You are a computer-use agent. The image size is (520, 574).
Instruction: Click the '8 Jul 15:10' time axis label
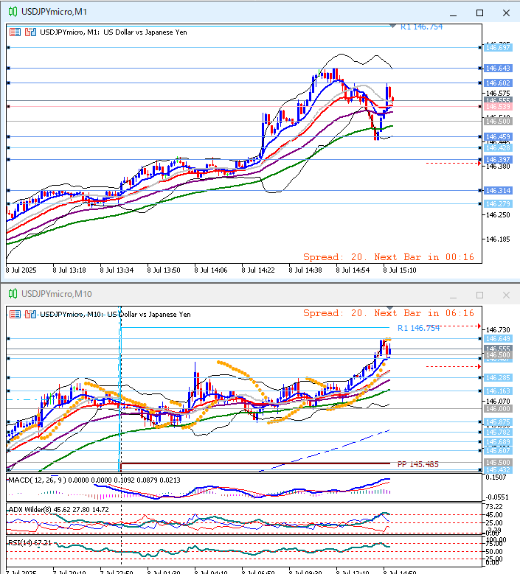tap(400, 270)
